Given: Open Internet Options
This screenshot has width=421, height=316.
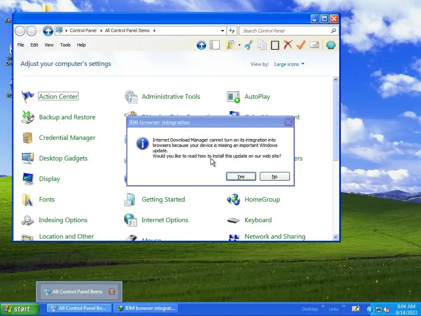Looking at the screenshot, I should (165, 220).
